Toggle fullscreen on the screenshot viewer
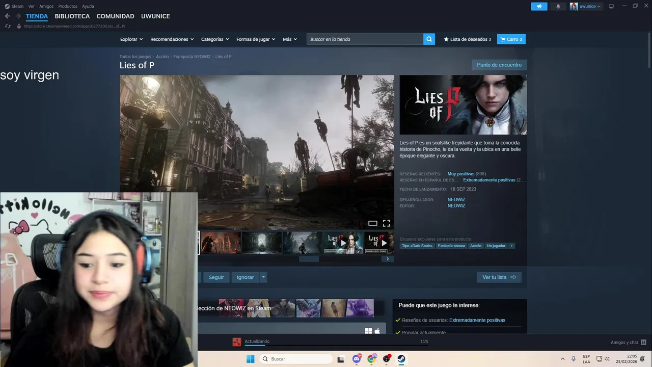The width and height of the screenshot is (652, 367). tap(387, 223)
